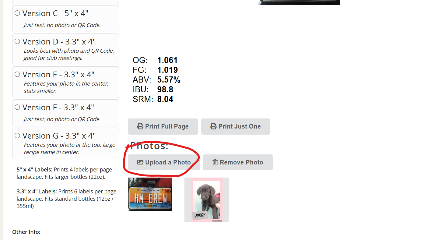Click the Print Just One button label
424x240 pixels.
coord(240,126)
